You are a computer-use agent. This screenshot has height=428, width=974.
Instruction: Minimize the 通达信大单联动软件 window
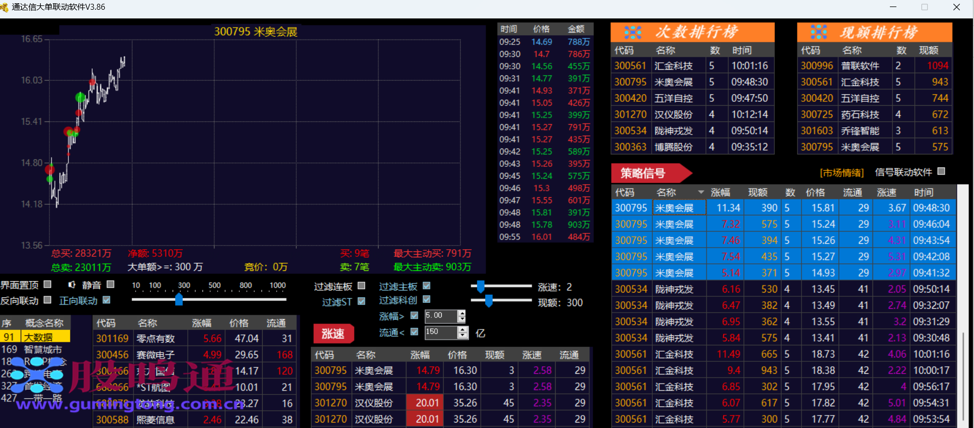click(894, 7)
